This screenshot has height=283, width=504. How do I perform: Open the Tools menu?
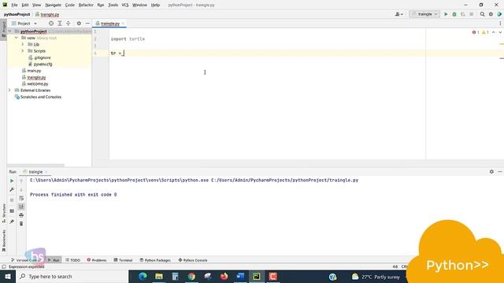pyautogui.click(x=113, y=5)
